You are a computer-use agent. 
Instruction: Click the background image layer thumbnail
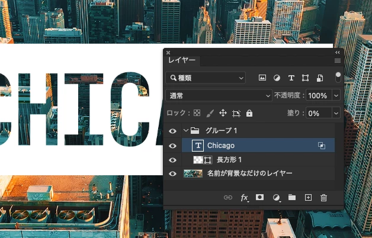[193, 173]
